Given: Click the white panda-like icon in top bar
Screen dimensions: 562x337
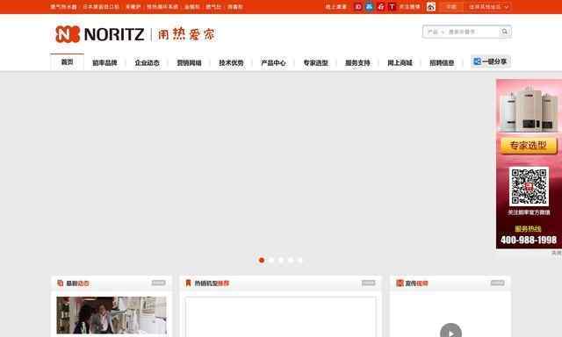Looking at the screenshot, I should click(431, 7).
